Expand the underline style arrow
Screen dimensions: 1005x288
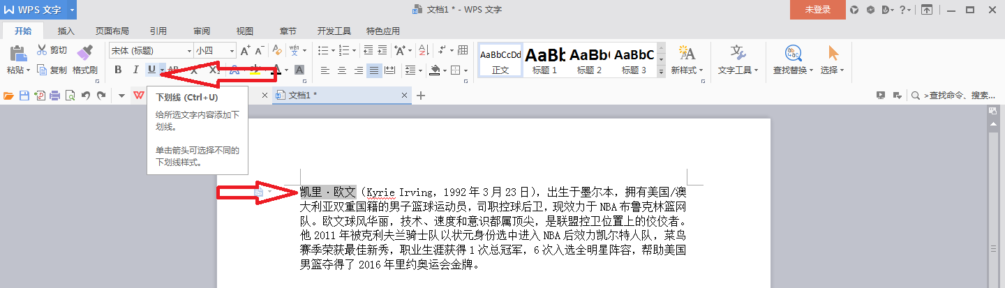click(x=162, y=70)
